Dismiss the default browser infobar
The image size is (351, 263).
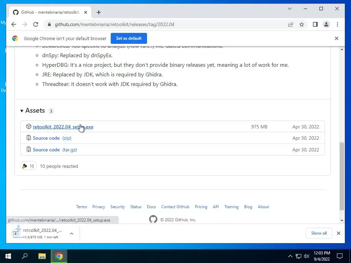pos(336,38)
